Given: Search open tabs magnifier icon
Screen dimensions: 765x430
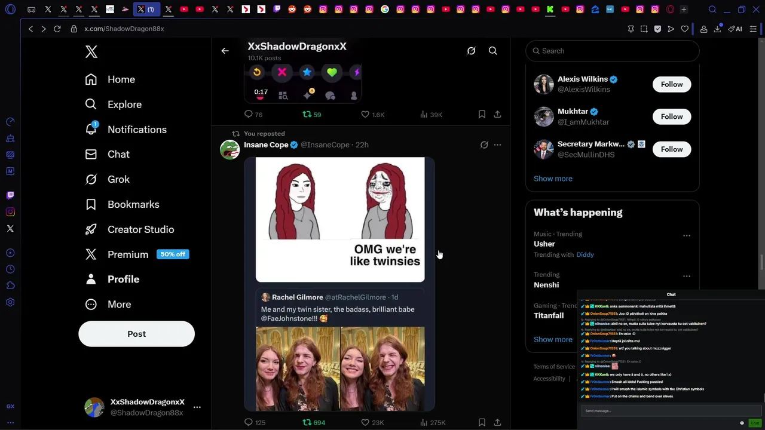Looking at the screenshot, I should 712,10.
